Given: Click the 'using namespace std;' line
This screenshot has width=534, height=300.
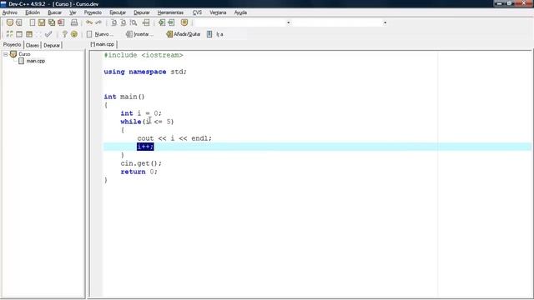Looking at the screenshot, I should tap(145, 72).
